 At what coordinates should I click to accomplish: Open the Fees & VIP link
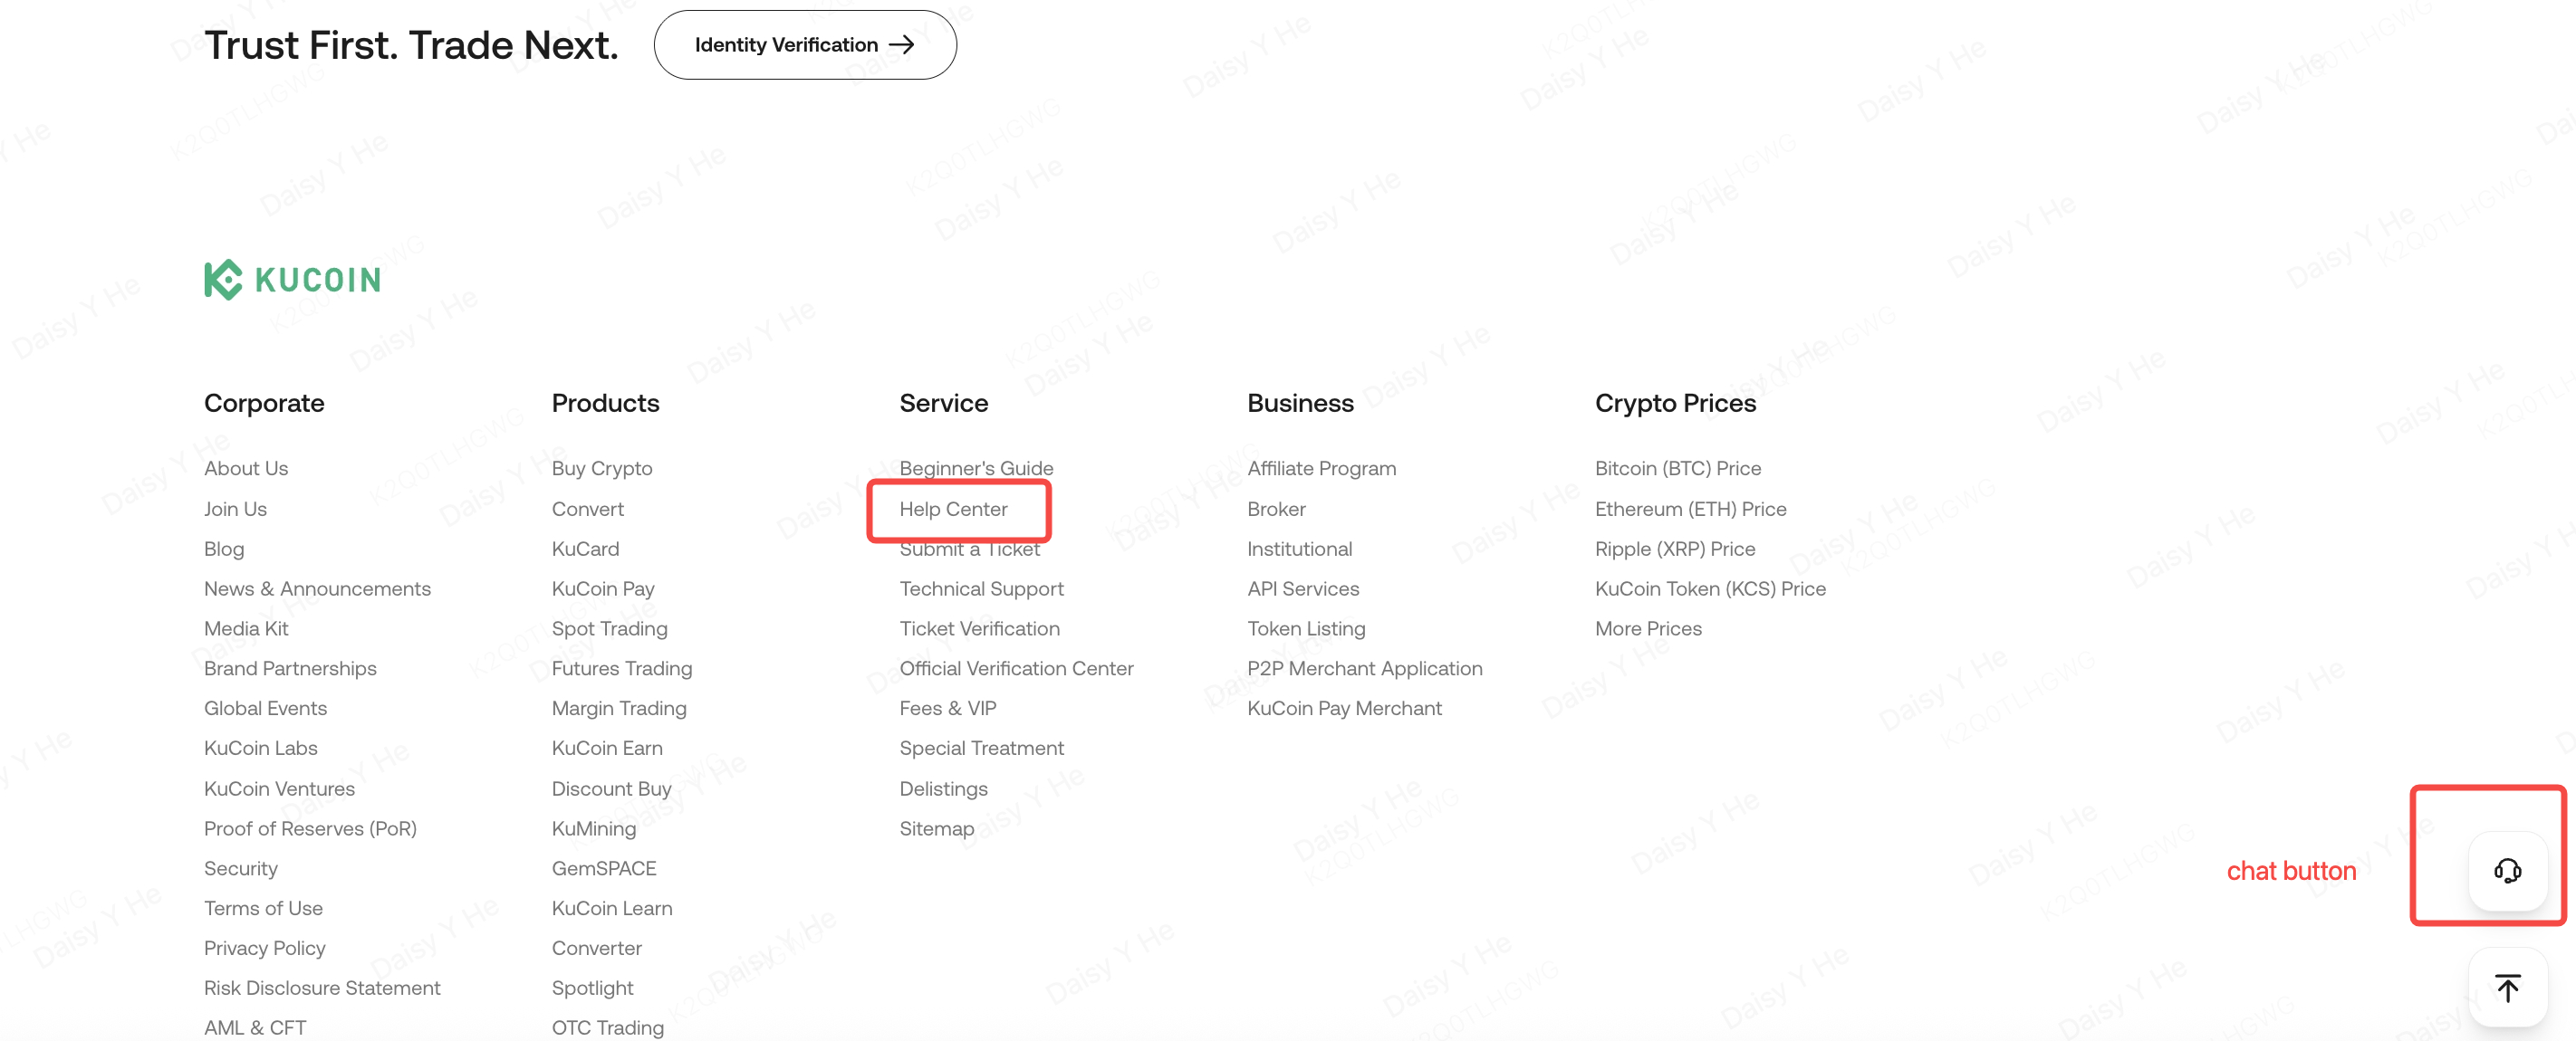point(947,707)
